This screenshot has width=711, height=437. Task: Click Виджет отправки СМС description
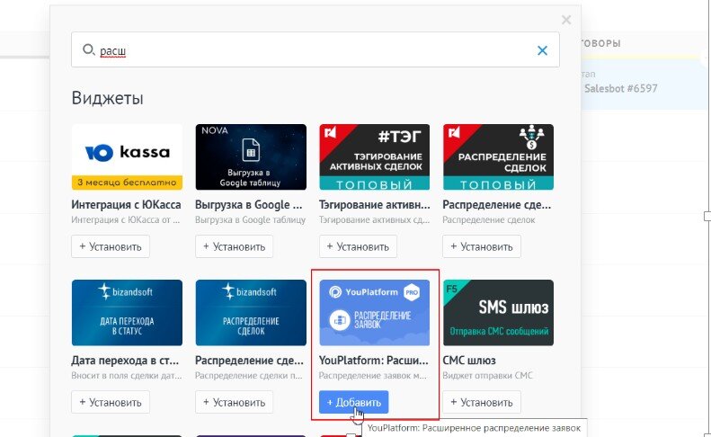click(x=487, y=376)
